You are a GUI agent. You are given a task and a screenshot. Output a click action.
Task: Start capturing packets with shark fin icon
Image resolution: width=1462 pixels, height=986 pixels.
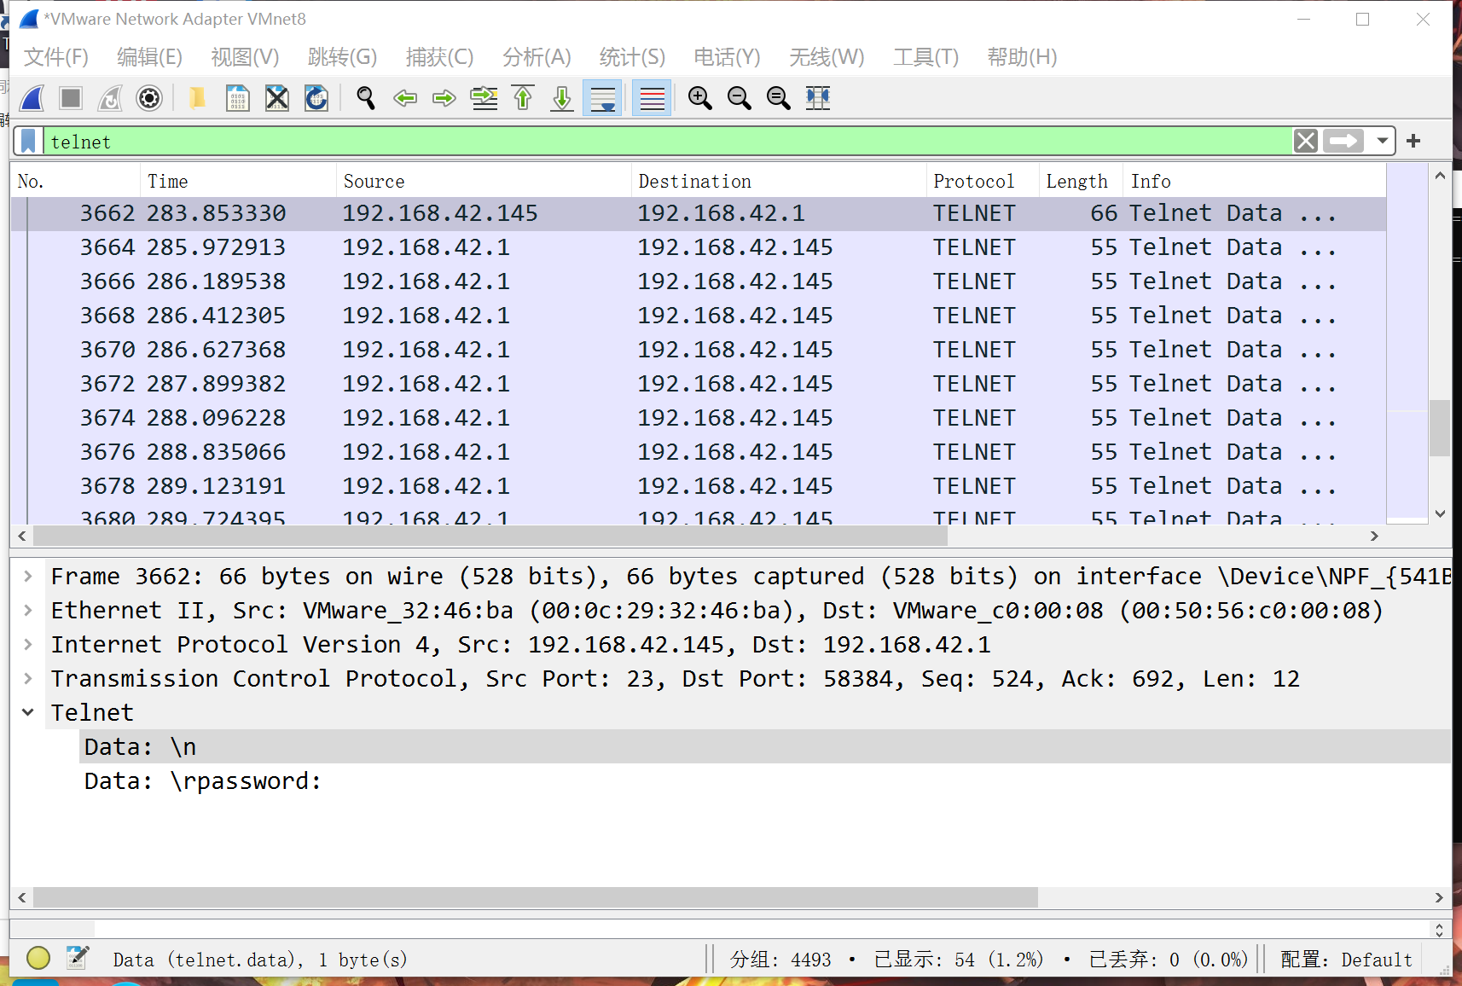32,98
